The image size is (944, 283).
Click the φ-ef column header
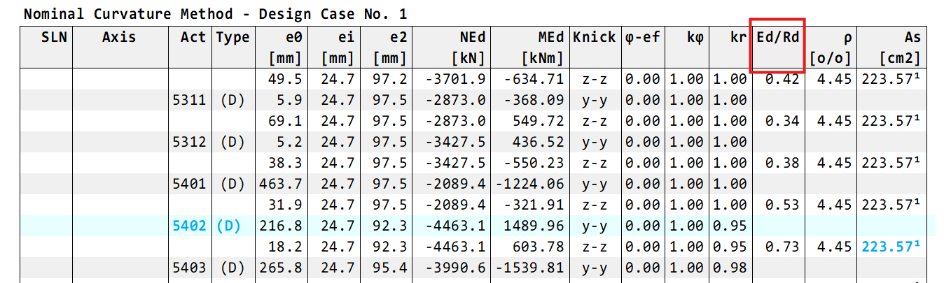(642, 38)
